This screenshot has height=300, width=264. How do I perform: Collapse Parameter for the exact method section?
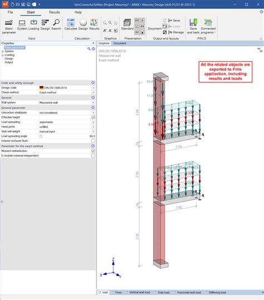93,146
